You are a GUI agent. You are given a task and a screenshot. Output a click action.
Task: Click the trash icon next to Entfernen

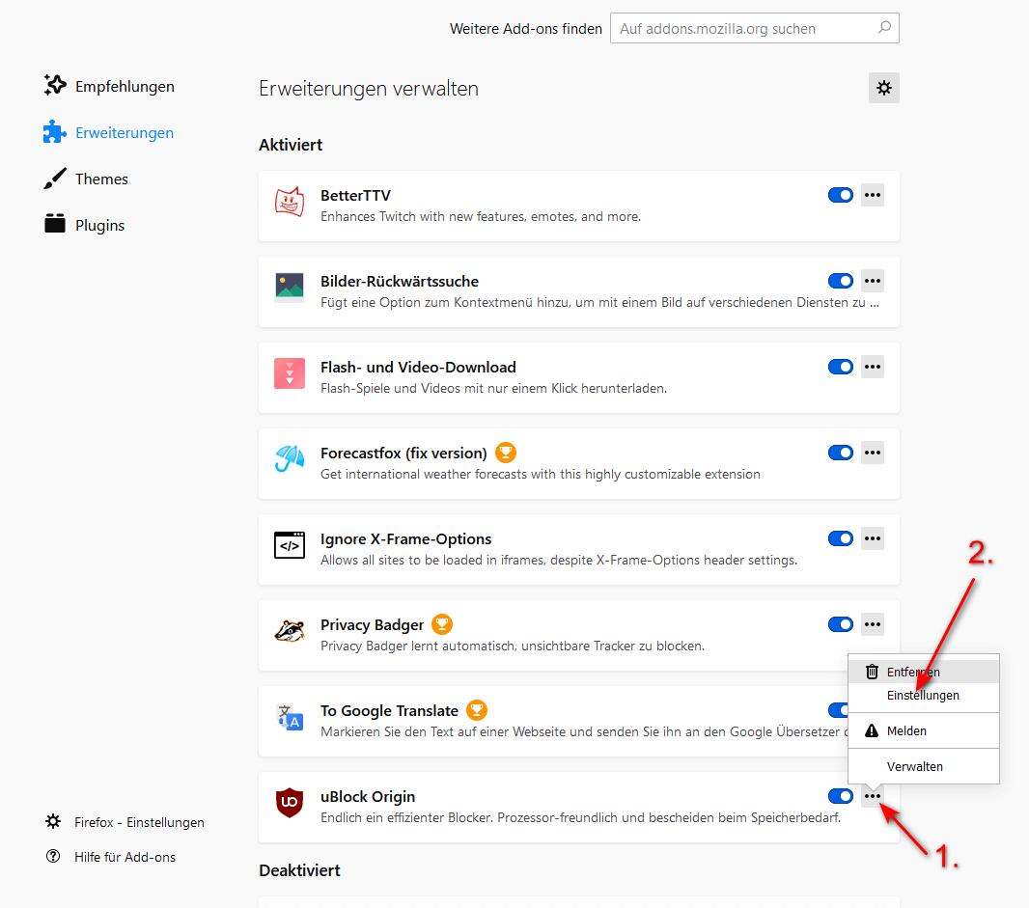pyautogui.click(x=872, y=672)
